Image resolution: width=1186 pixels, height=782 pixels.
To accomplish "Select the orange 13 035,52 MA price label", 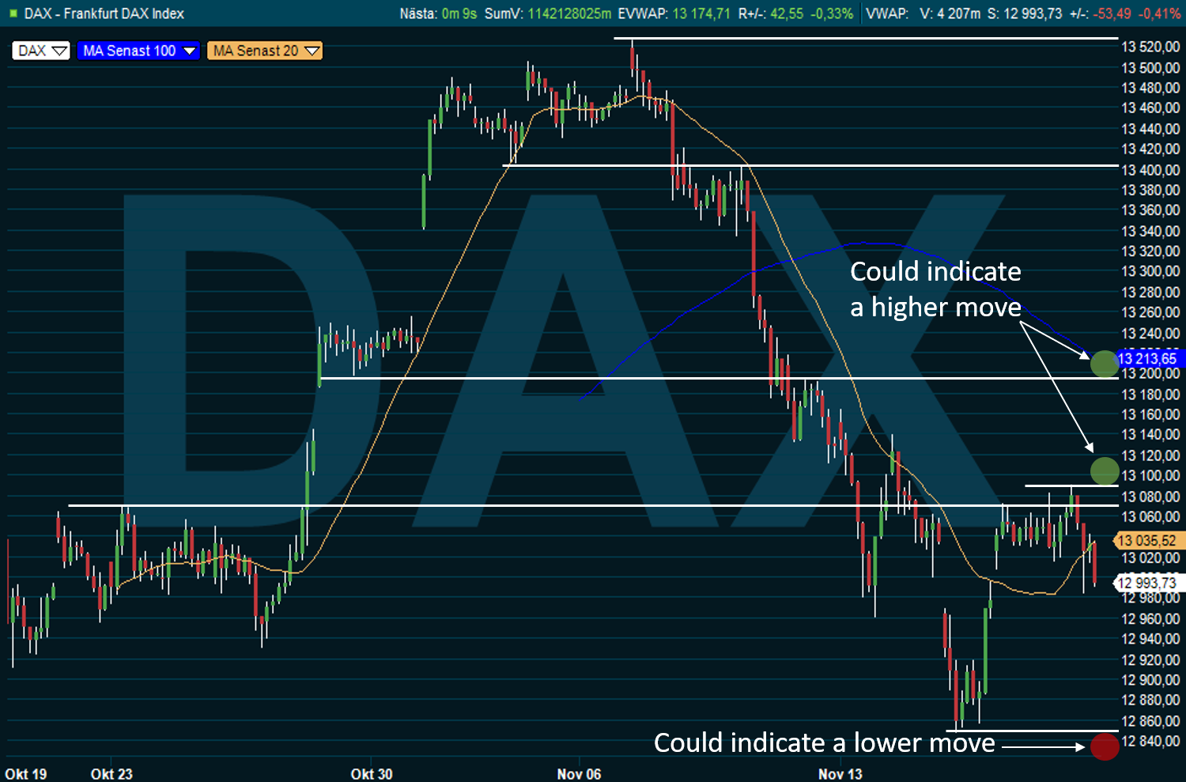I will (x=1146, y=541).
